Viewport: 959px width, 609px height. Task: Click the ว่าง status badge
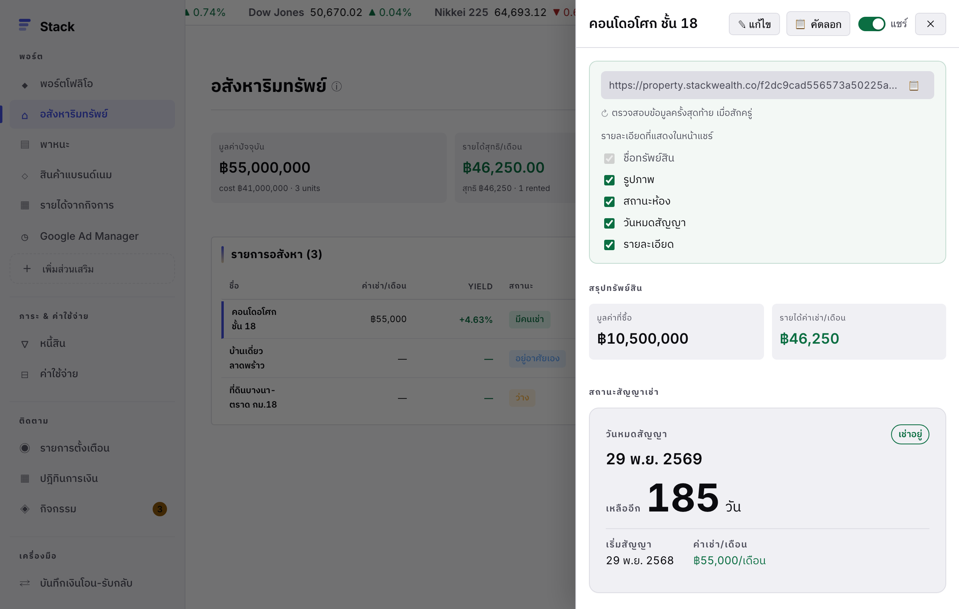(x=522, y=398)
